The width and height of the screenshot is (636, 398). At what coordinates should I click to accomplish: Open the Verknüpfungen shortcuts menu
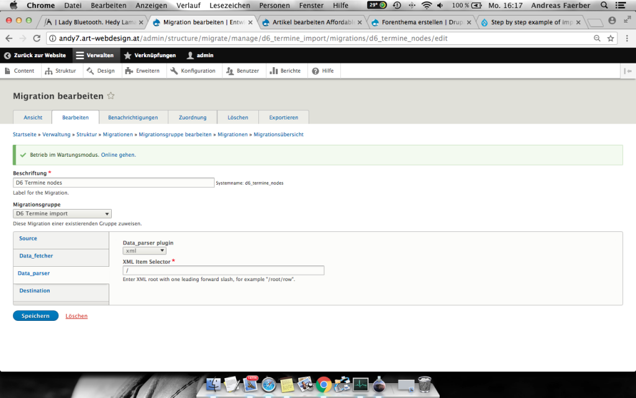149,55
